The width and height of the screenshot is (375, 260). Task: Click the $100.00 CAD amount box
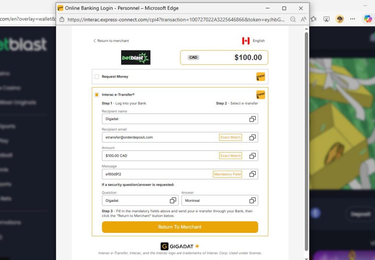[224, 57]
